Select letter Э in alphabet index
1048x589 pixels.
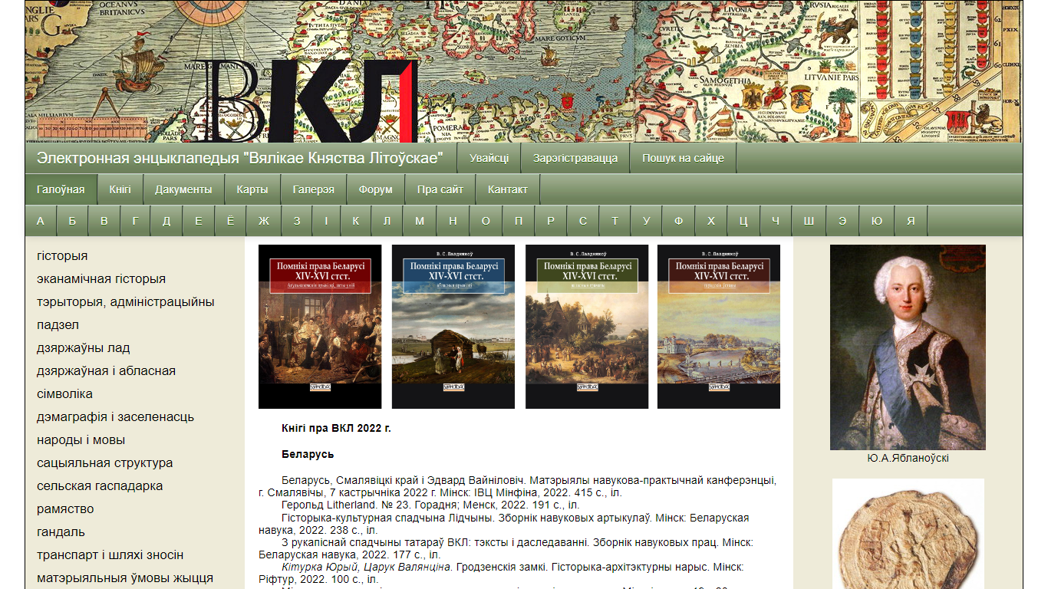[x=842, y=221]
